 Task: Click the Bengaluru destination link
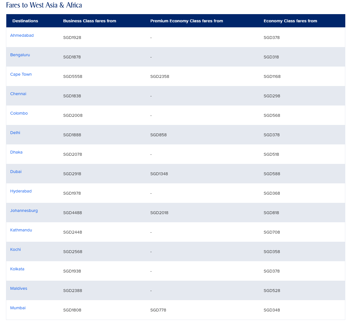pyautogui.click(x=20, y=55)
